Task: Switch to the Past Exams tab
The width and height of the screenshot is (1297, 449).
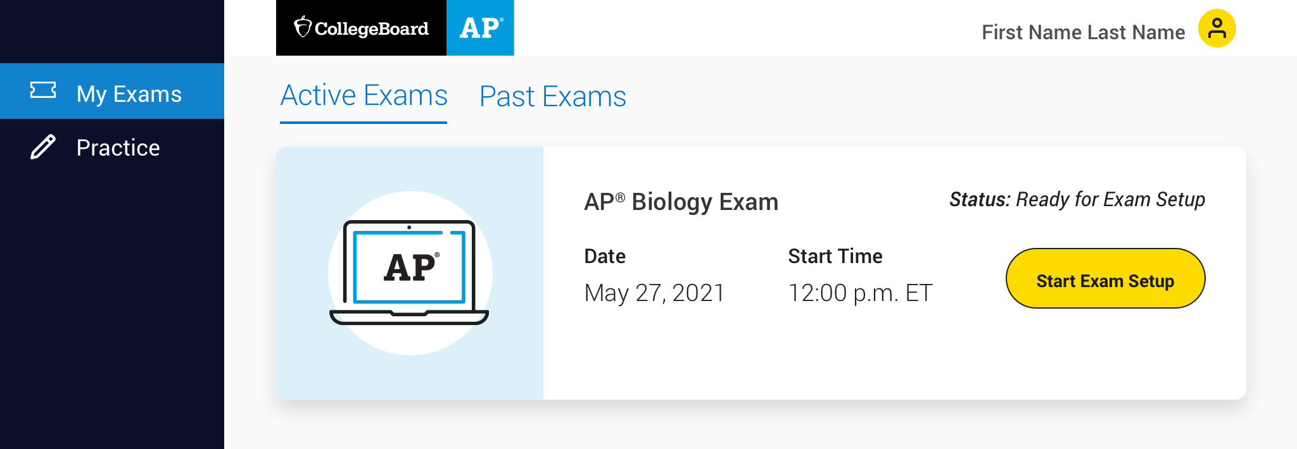Action: click(553, 97)
